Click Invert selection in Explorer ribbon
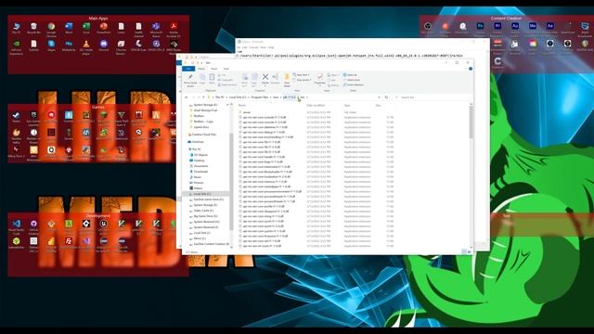Image resolution: width=594 pixels, height=334 pixels. click(x=354, y=84)
